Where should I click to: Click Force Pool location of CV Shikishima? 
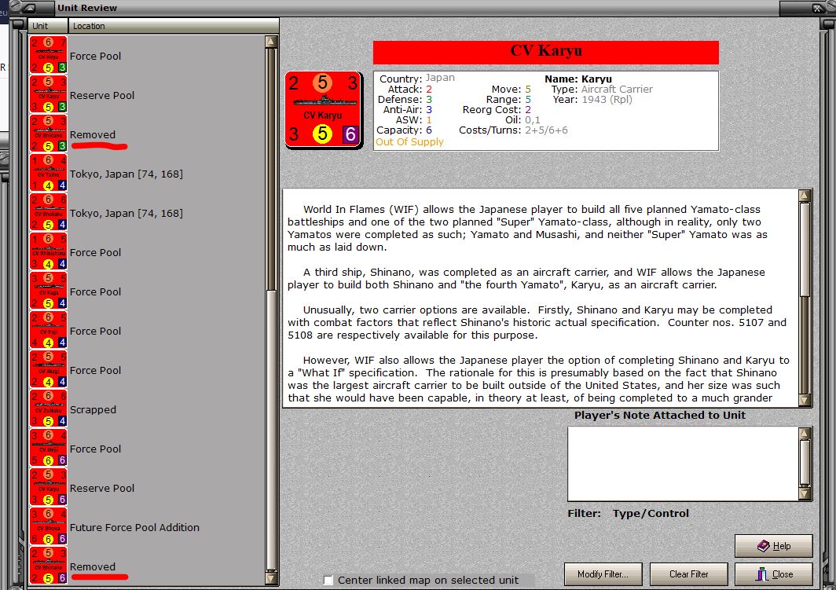(95, 253)
